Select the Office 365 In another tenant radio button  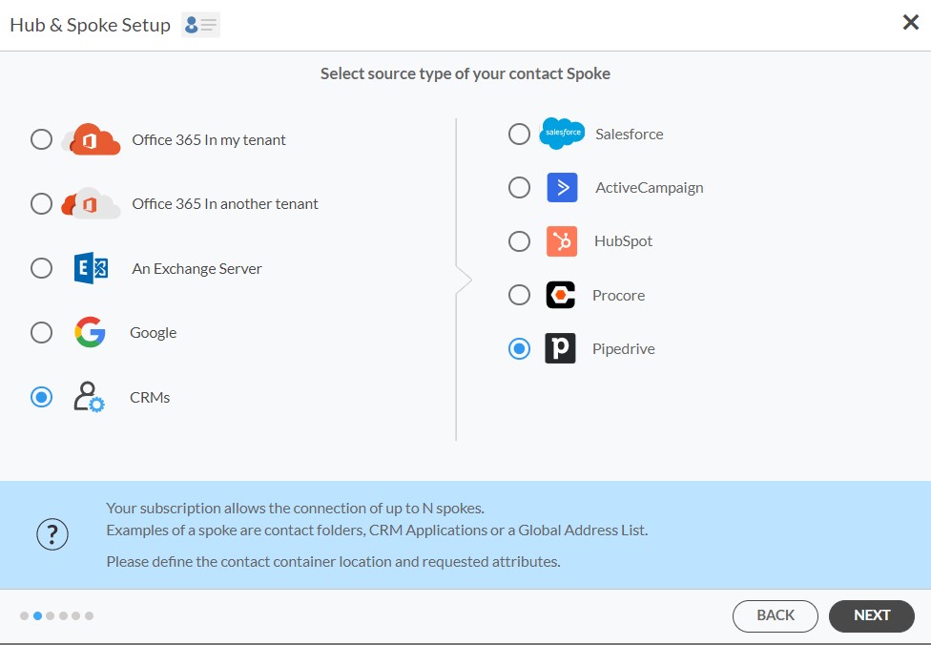pos(41,204)
